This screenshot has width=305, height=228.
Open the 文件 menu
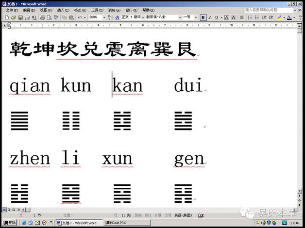tap(12, 10)
